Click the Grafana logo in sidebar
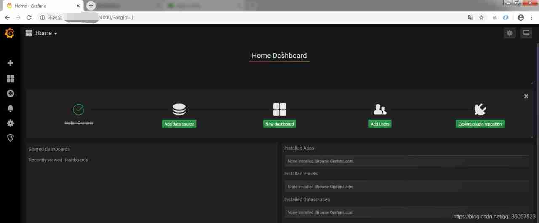 tap(10, 33)
